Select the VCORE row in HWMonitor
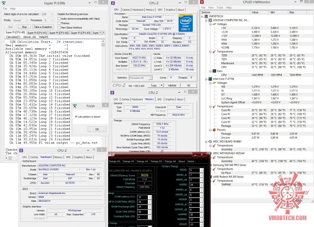Viewport: 314px width, 227px height. tap(263, 47)
